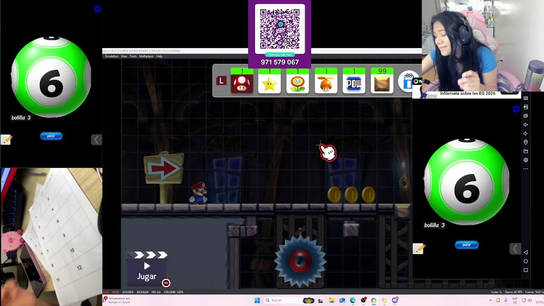Click the parar button under the right ball

(x=467, y=245)
